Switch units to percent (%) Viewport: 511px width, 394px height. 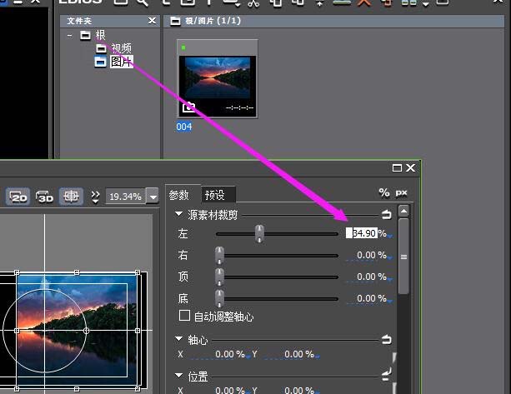coord(383,192)
